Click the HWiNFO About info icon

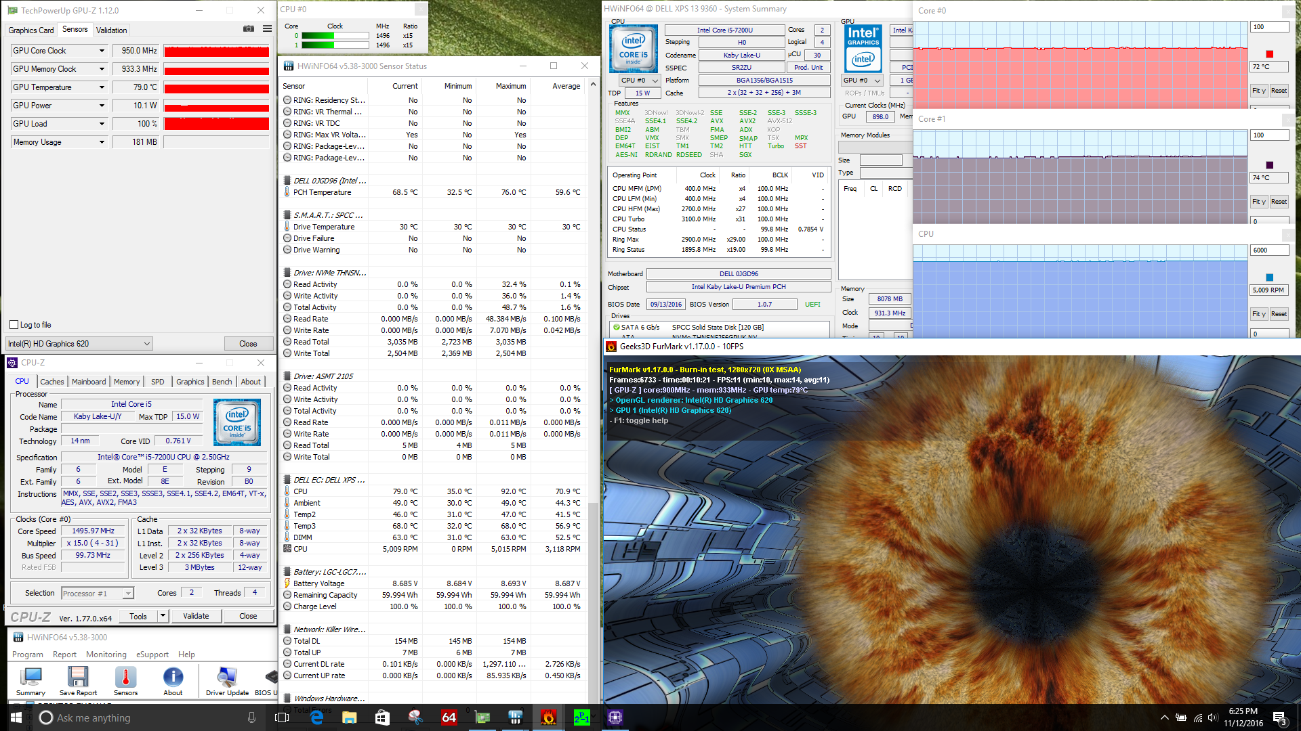(173, 678)
